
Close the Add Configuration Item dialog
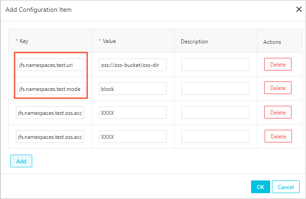(x=299, y=9)
